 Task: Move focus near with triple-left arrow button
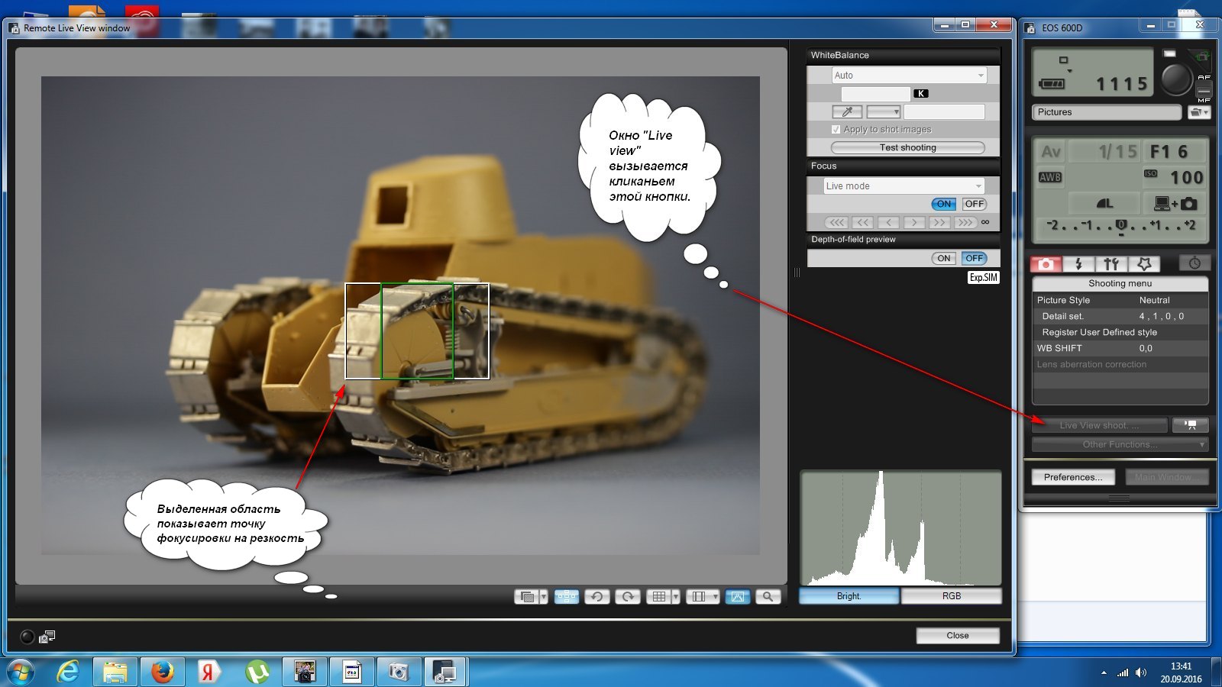tap(837, 222)
